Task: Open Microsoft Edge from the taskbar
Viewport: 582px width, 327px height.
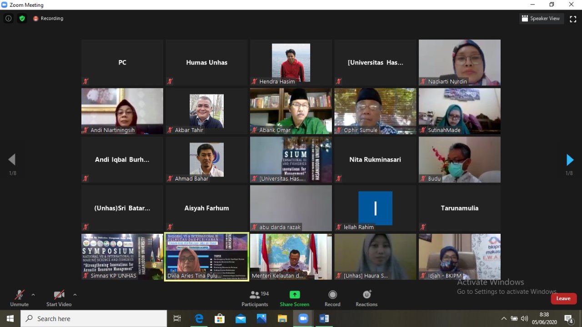Action: 199,318
